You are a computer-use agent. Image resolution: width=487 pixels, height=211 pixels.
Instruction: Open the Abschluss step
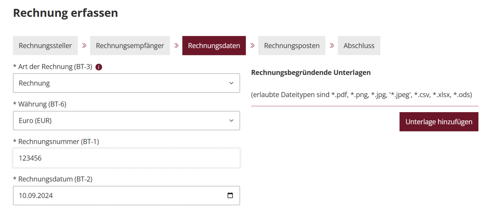359,46
